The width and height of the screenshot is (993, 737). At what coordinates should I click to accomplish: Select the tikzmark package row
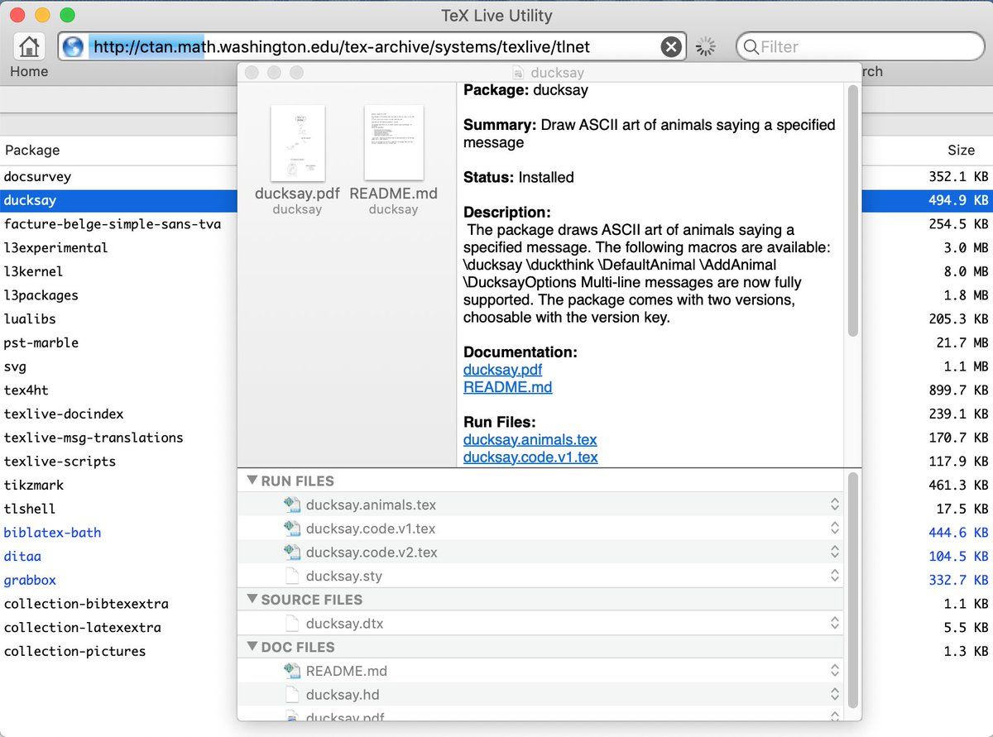point(34,485)
